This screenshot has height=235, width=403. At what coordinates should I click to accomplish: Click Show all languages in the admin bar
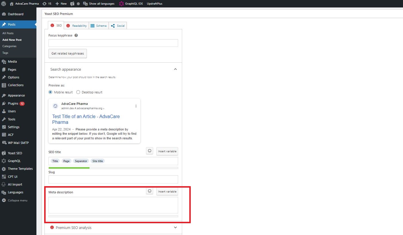99,4
